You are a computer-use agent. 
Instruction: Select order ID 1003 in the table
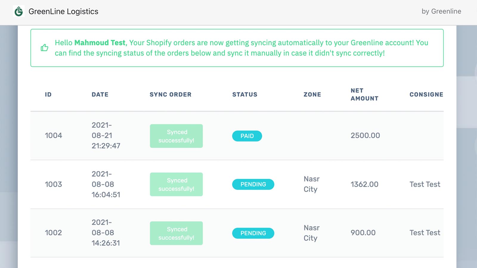(54, 184)
